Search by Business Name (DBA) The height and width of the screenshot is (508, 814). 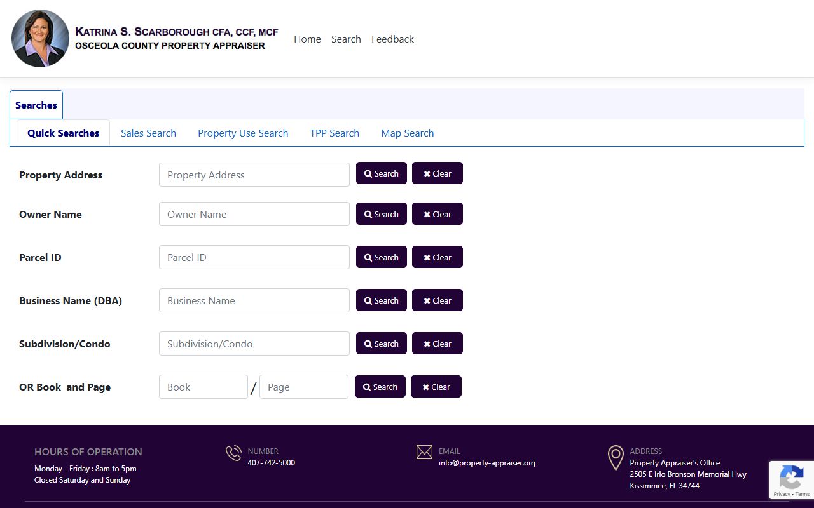tap(382, 300)
